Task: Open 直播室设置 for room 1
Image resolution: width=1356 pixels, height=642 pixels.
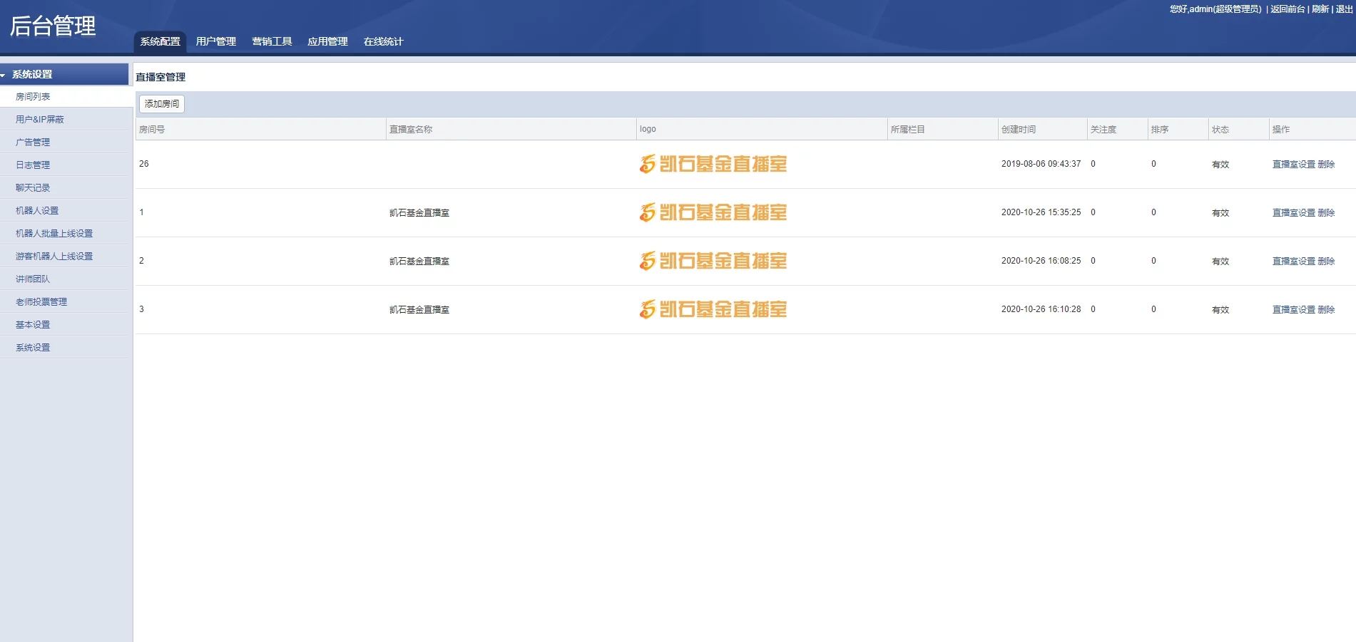Action: [1293, 213]
